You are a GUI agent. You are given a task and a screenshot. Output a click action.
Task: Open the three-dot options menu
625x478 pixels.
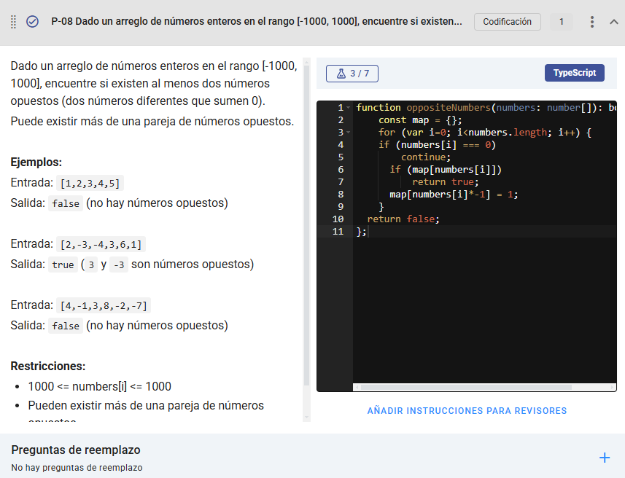[591, 21]
